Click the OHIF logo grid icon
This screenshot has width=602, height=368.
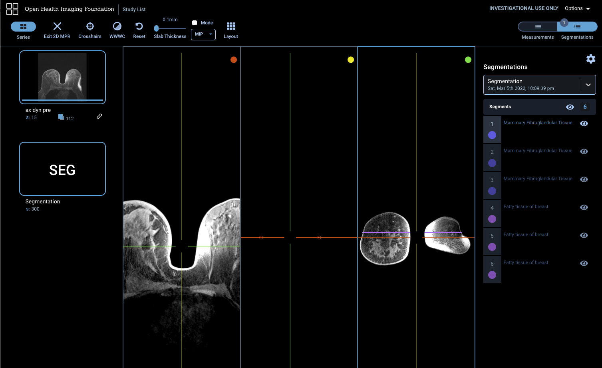click(12, 9)
